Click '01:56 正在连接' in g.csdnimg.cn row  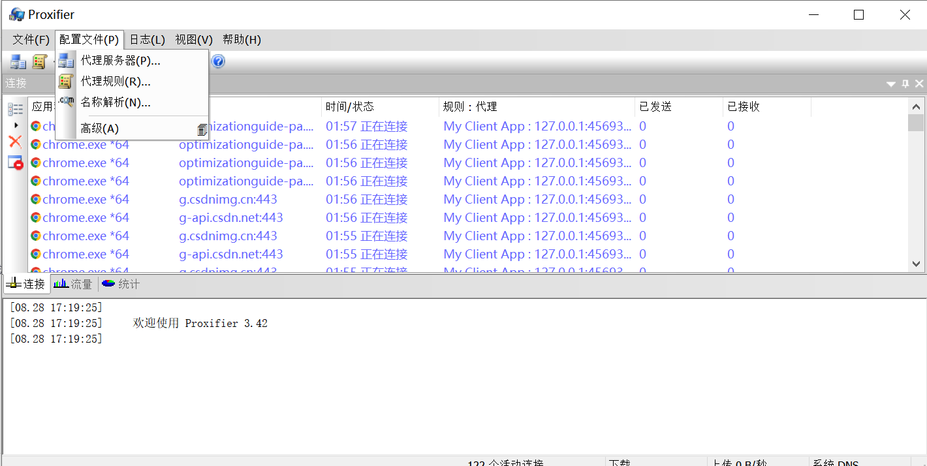tap(367, 199)
